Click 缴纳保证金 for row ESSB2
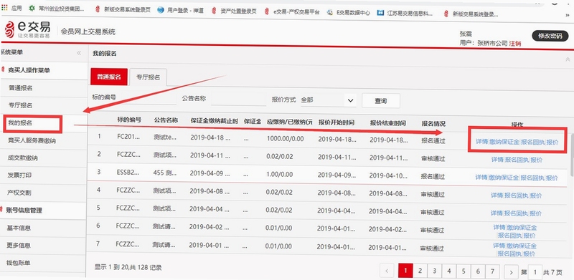The width and height of the screenshot is (574, 280). coord(504,178)
